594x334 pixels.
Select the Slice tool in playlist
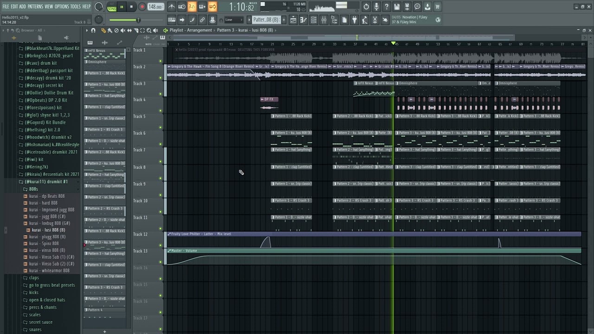pyautogui.click(x=136, y=30)
